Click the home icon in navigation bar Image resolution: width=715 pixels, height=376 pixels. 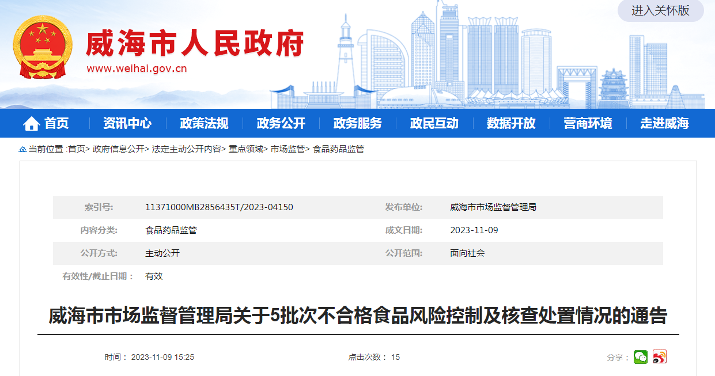pyautogui.click(x=31, y=123)
